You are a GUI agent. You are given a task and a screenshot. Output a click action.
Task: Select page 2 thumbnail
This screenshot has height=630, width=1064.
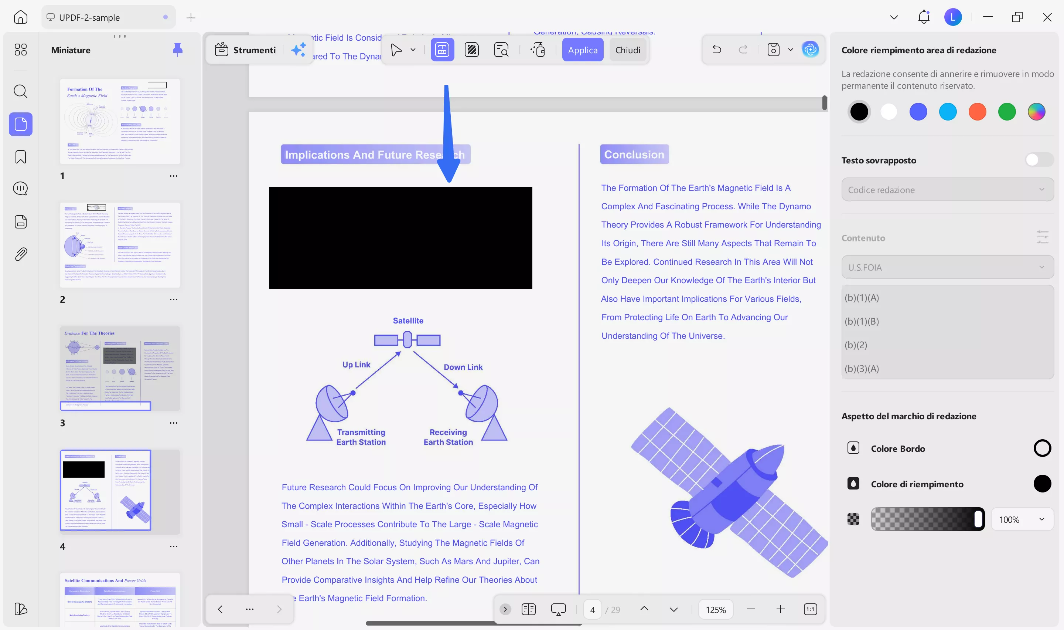pos(120,245)
